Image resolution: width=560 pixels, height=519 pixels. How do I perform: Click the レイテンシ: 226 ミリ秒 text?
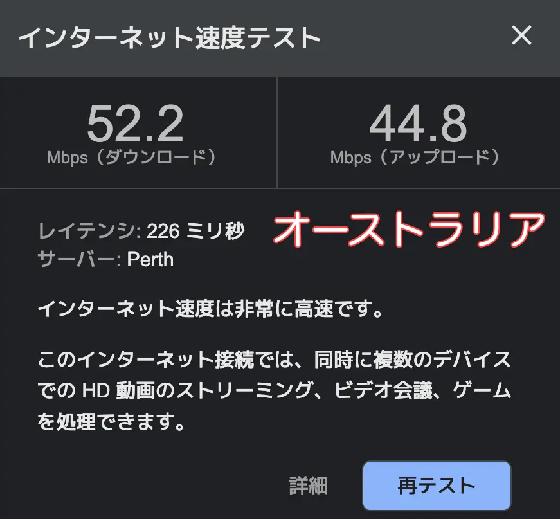[x=141, y=231]
